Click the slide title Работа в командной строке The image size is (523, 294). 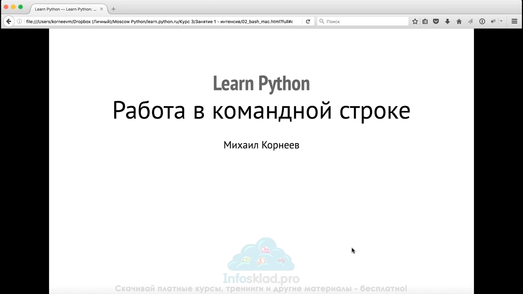click(261, 110)
